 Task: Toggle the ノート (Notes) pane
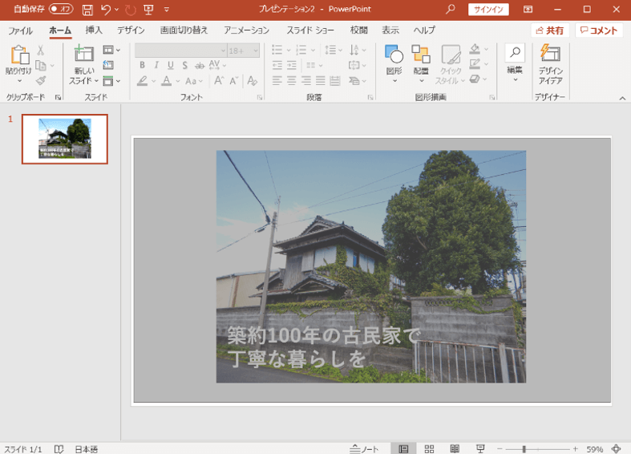pos(365,449)
